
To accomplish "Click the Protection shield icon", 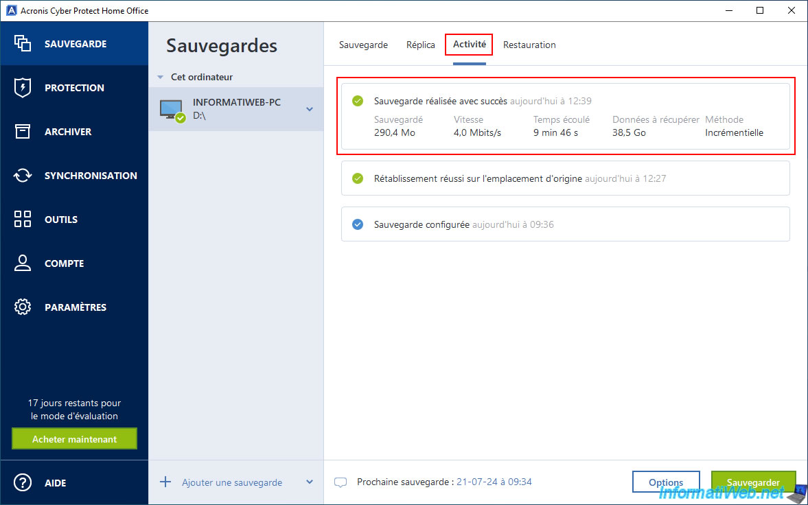I will (22, 88).
